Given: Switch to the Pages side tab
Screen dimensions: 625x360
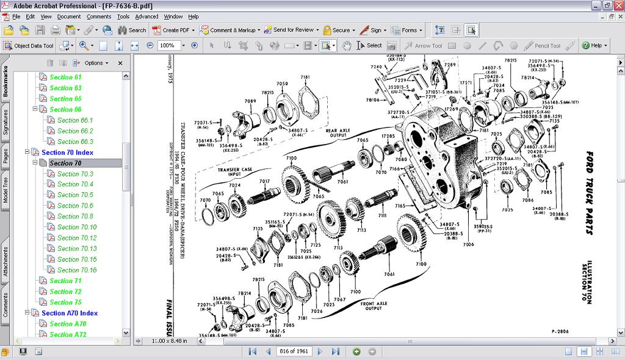Looking at the screenshot, I should [x=5, y=156].
